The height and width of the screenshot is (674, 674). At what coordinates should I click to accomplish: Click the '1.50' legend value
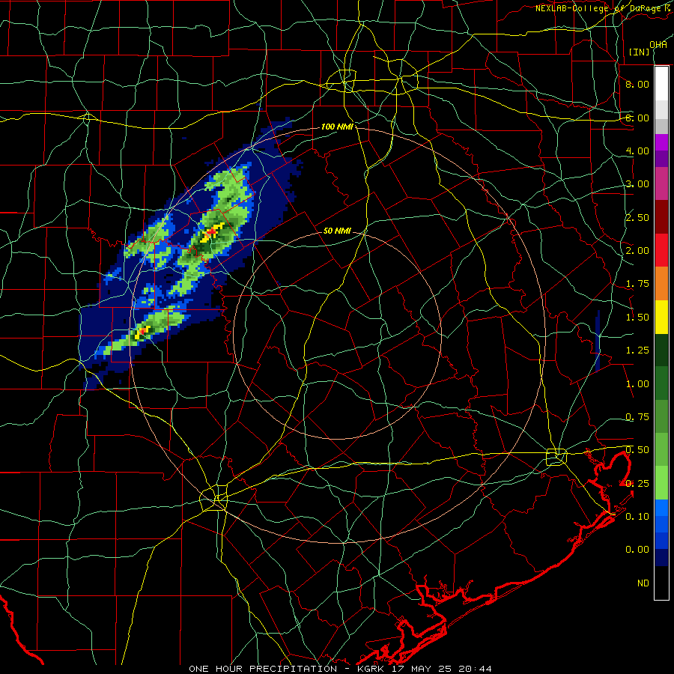(637, 318)
